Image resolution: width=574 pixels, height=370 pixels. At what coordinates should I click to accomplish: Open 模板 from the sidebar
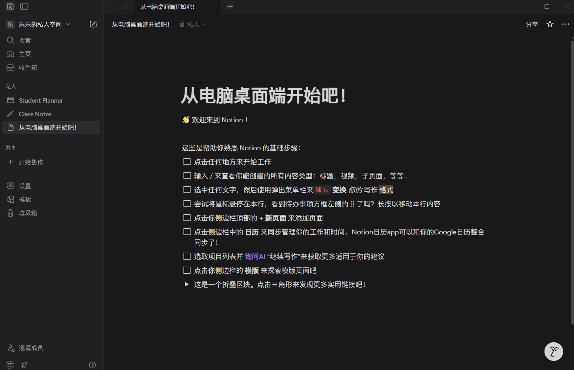[51, 199]
